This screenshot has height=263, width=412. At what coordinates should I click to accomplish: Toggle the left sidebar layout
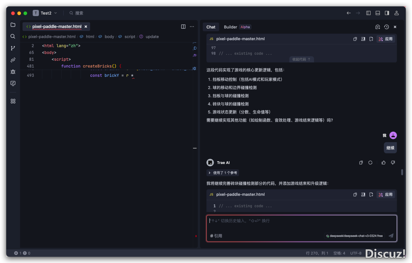pos(369,13)
